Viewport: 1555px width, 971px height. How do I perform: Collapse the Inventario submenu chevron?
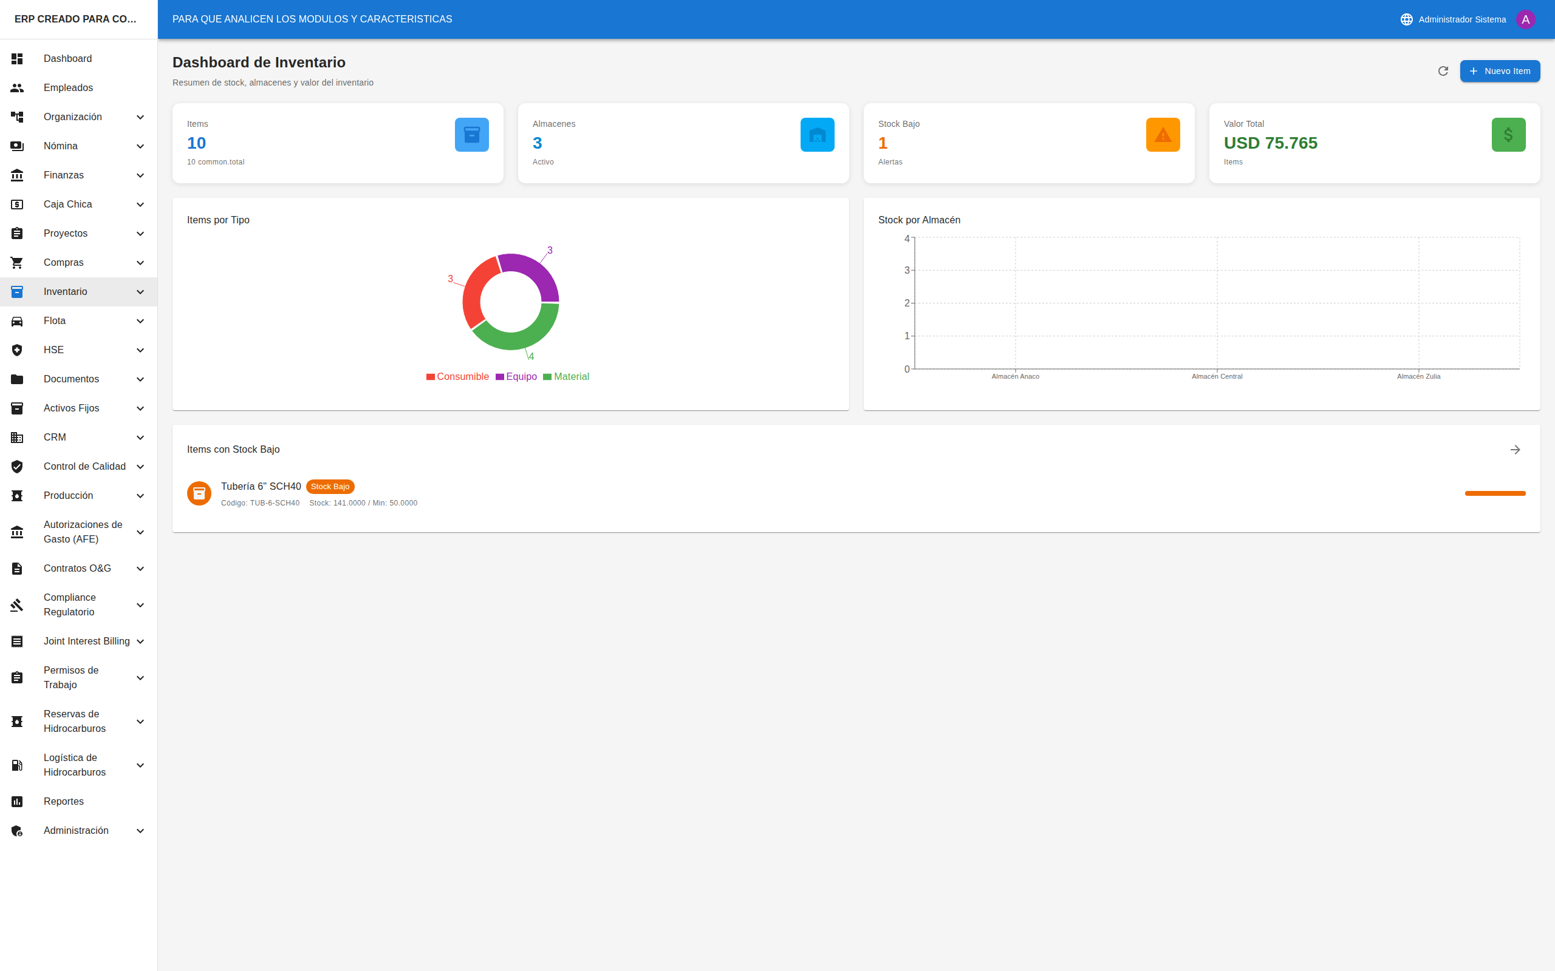point(140,291)
